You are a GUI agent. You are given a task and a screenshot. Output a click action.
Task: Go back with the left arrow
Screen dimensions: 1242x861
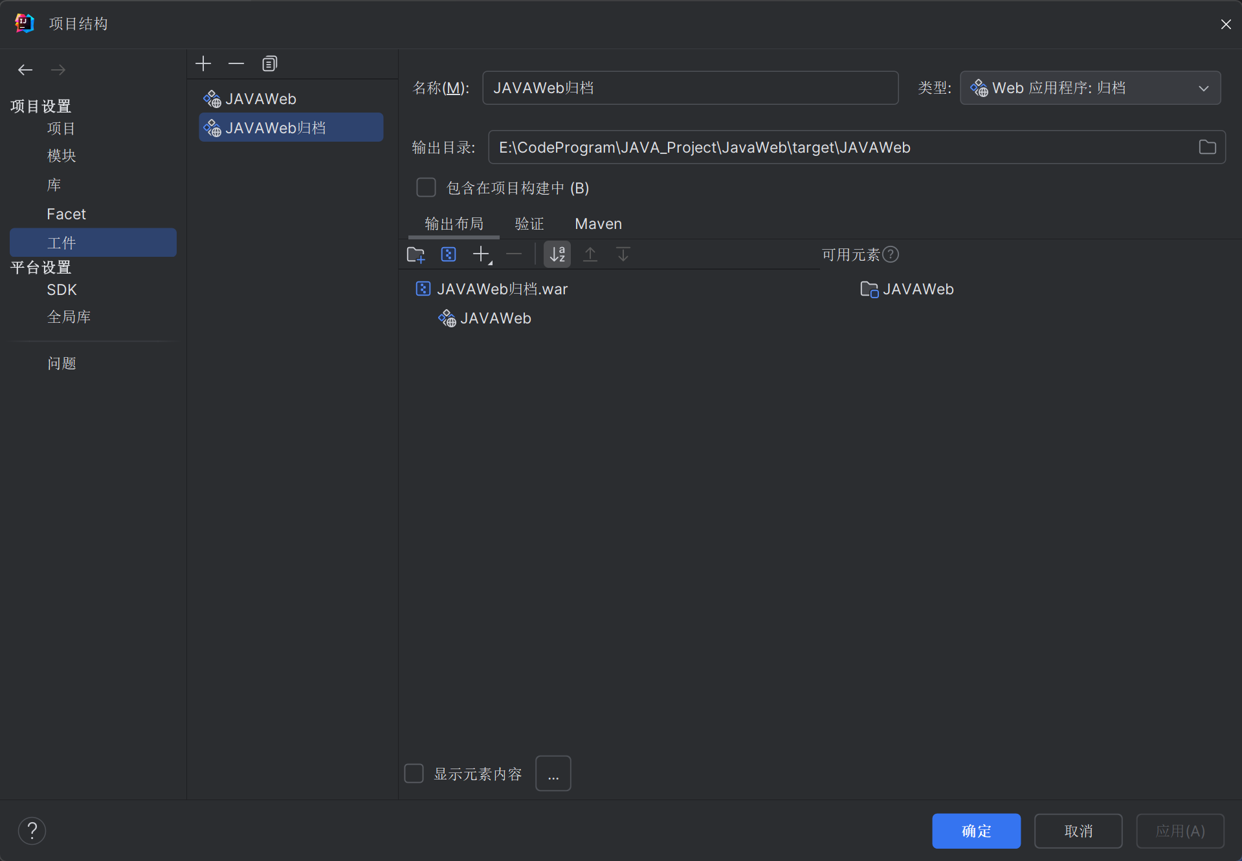click(x=25, y=69)
